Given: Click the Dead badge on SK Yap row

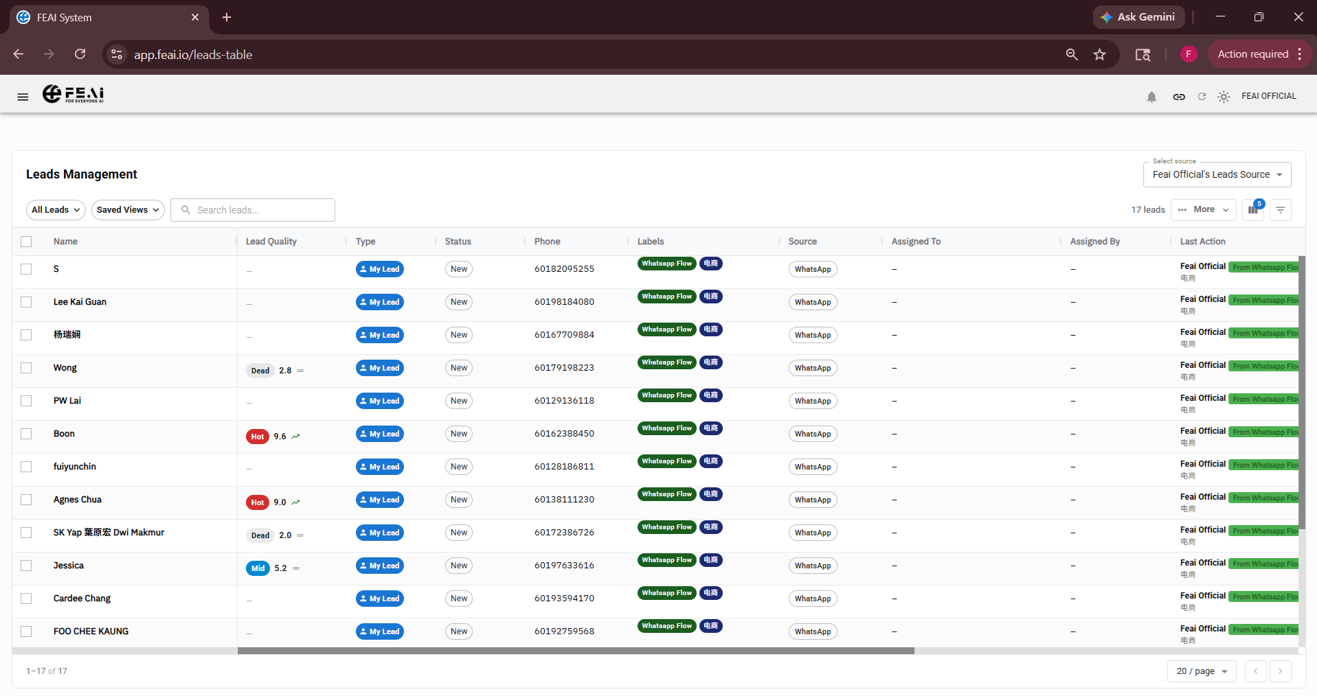Looking at the screenshot, I should [260, 535].
